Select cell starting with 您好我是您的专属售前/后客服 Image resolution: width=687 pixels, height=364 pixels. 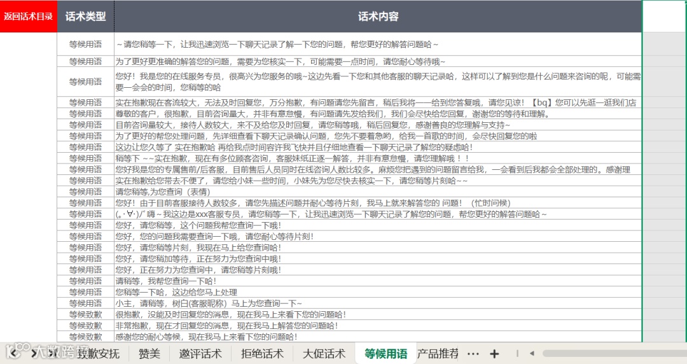coord(378,170)
